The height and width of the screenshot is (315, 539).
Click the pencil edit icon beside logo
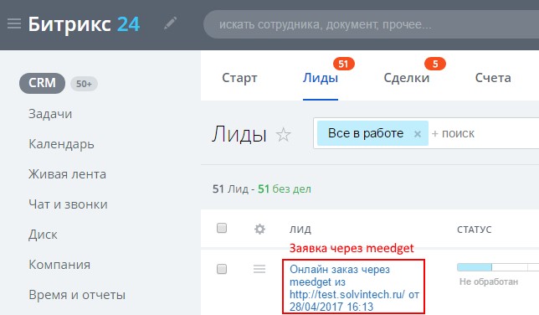click(170, 23)
